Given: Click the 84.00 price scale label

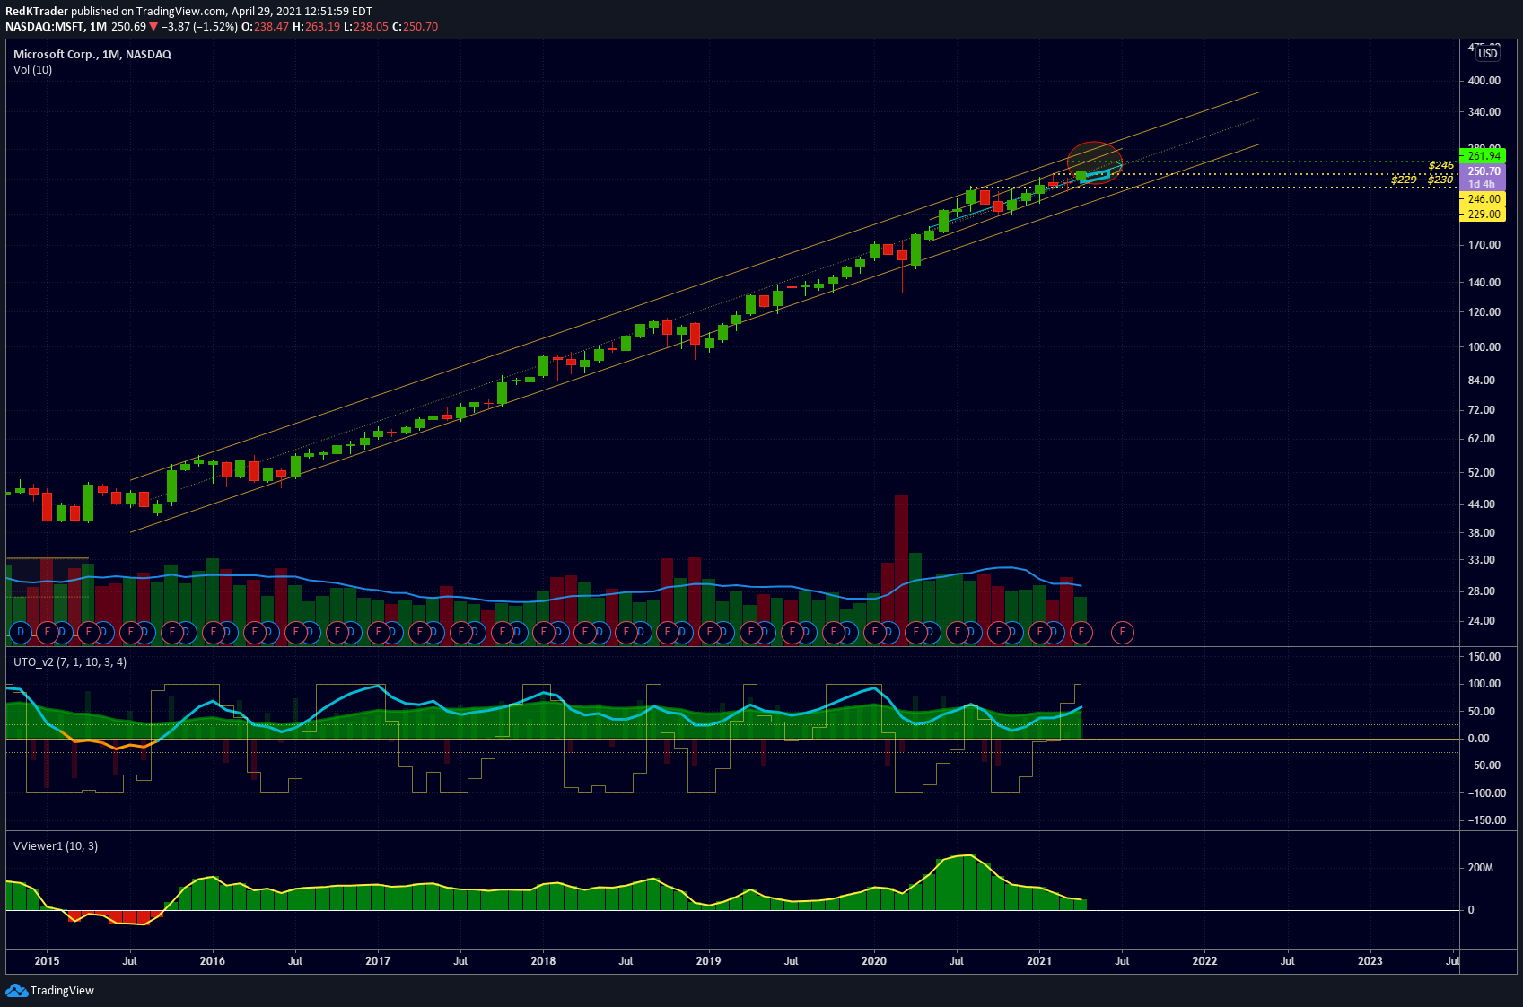Looking at the screenshot, I should 1484,381.
